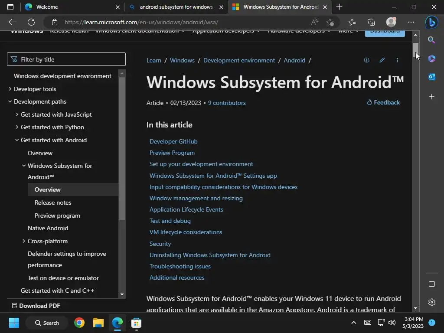Open File Explorer from taskbar
Viewport: 444px width, 333px height.
pyautogui.click(x=98, y=323)
